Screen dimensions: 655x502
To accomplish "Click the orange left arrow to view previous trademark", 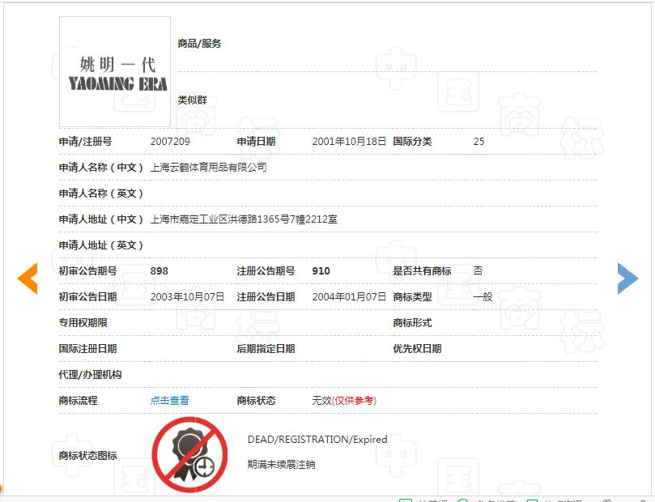I will (27, 279).
